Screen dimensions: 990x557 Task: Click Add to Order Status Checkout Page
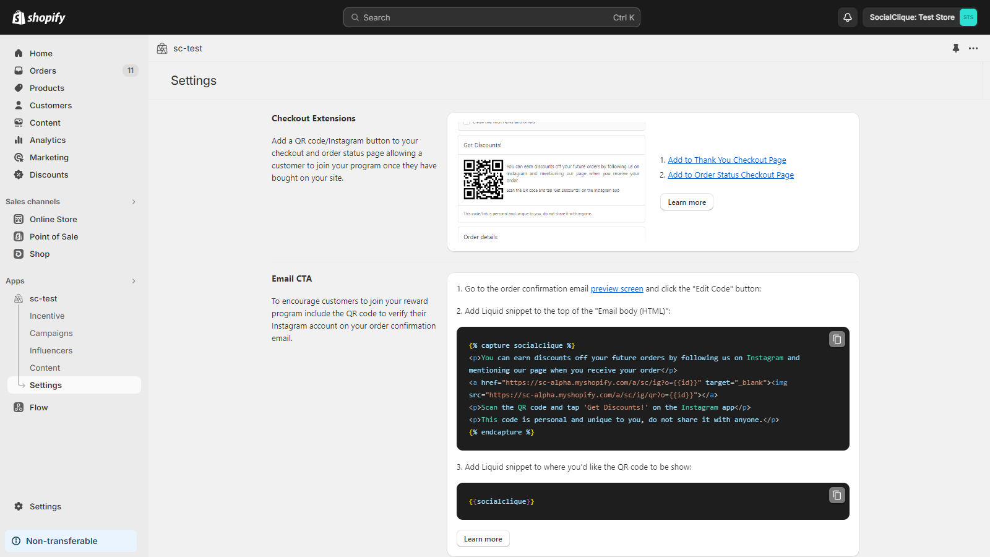pos(731,175)
